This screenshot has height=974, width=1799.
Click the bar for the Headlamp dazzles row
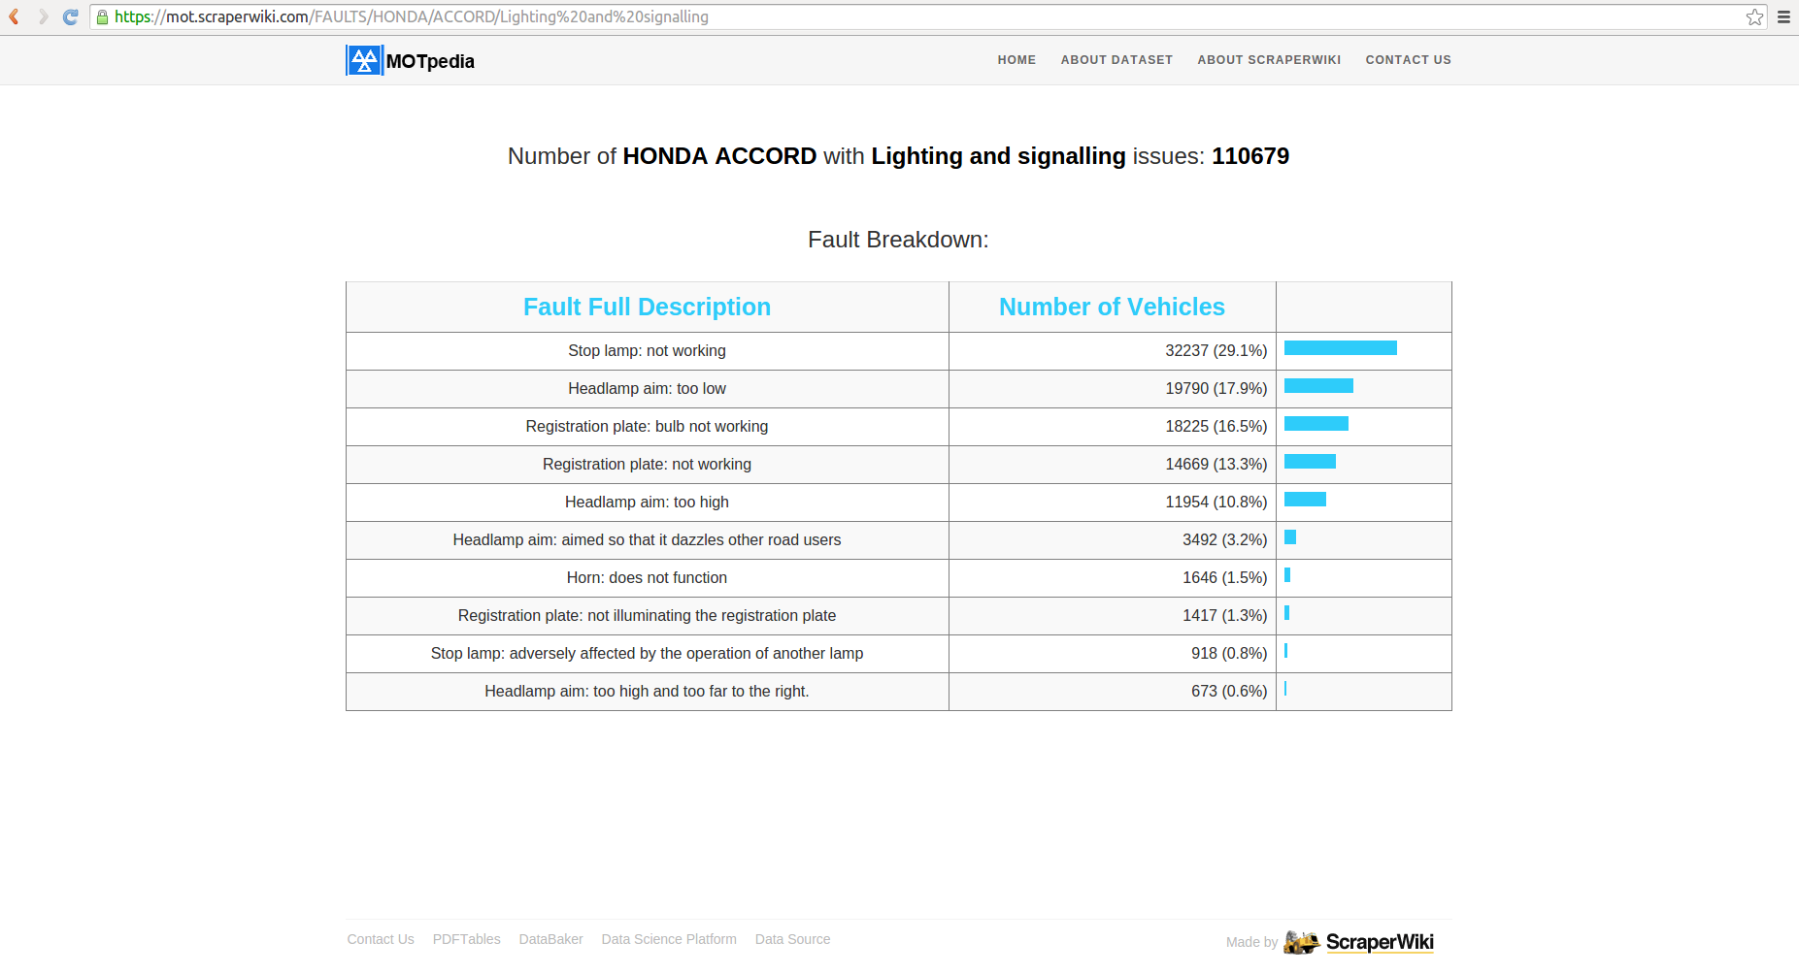click(x=1290, y=536)
